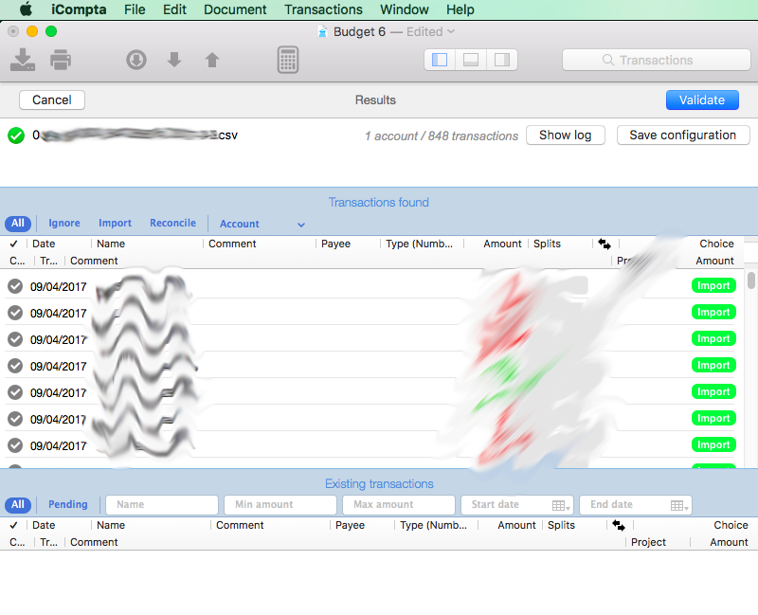The image size is (758, 615).
Task: Click the Cancel button
Action: pos(52,99)
